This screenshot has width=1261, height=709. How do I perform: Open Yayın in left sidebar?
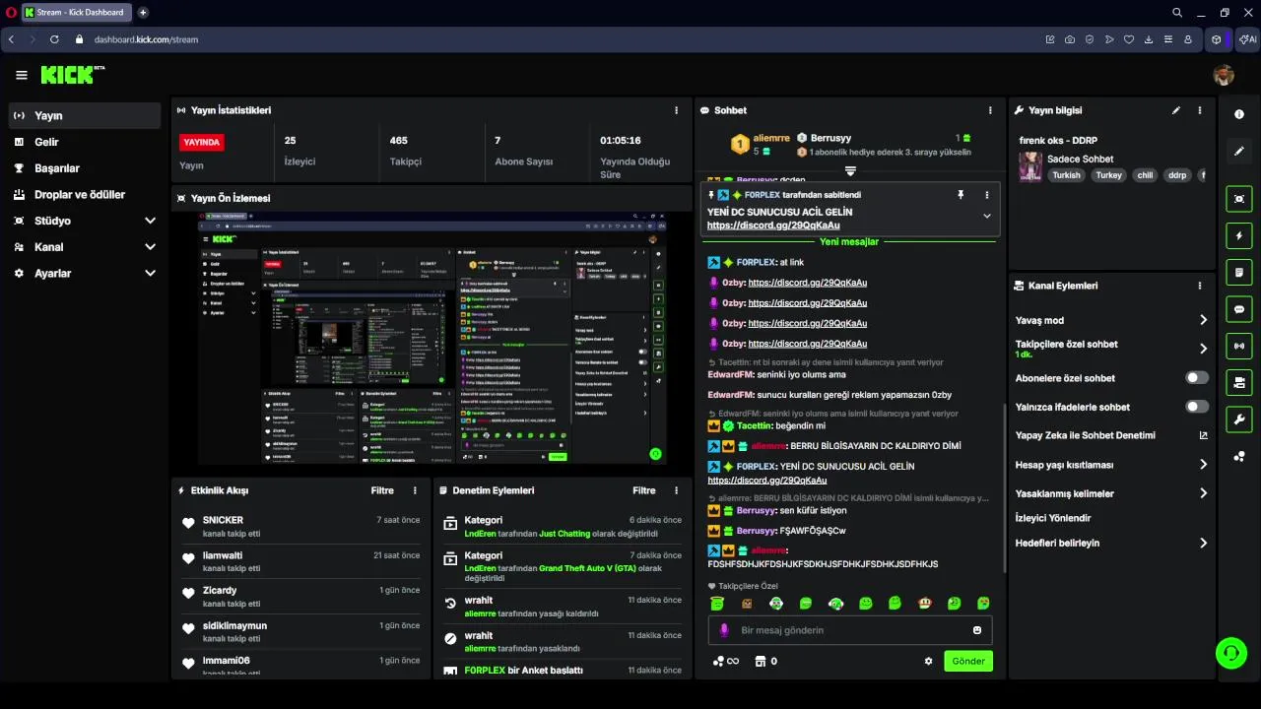pyautogui.click(x=85, y=116)
